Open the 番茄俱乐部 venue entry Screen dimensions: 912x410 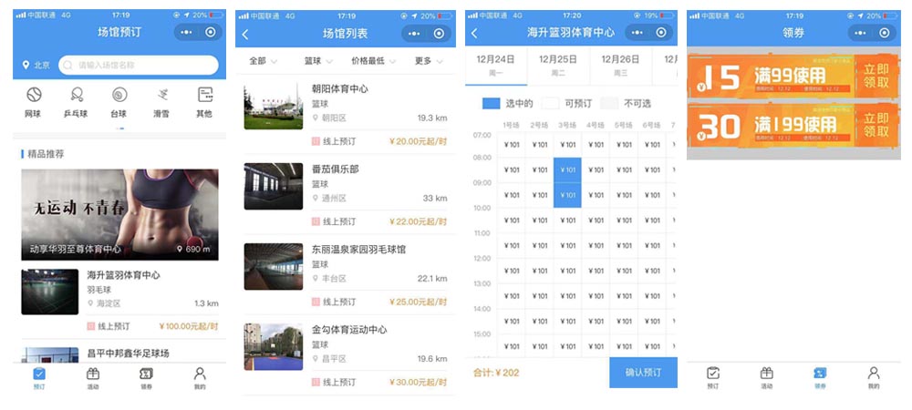346,195
